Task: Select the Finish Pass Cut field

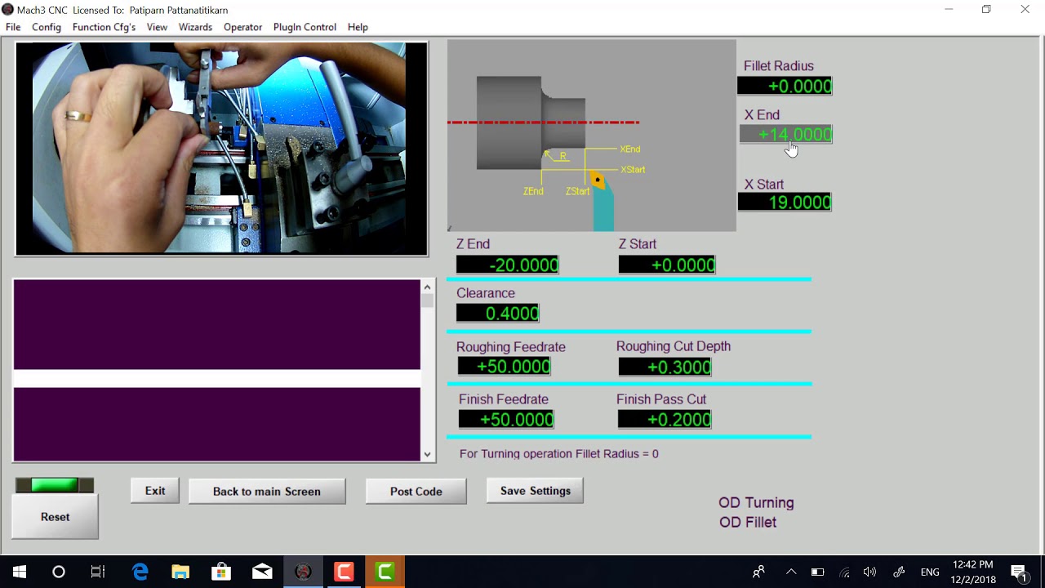Action: tap(665, 419)
